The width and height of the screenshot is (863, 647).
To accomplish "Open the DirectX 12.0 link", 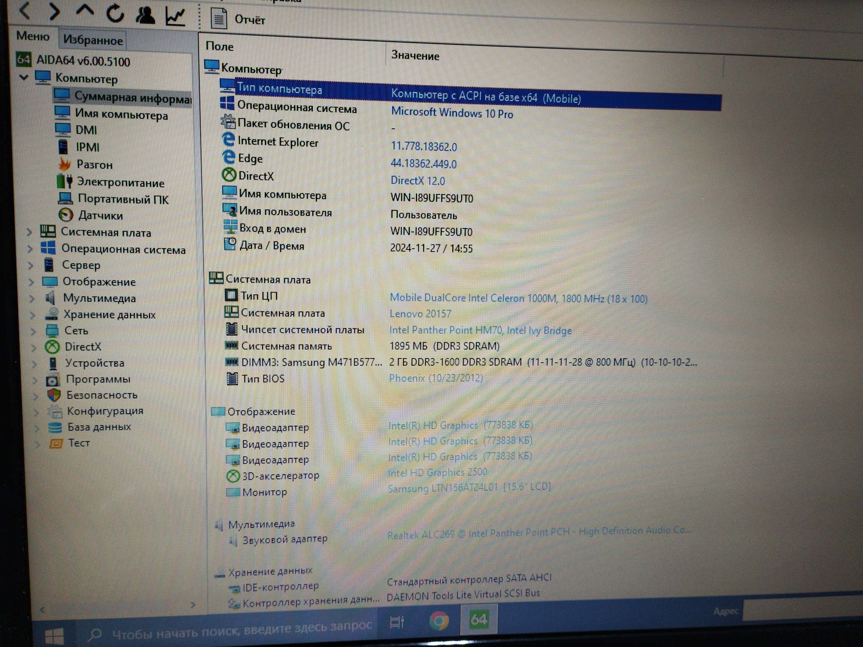I will (x=418, y=181).
